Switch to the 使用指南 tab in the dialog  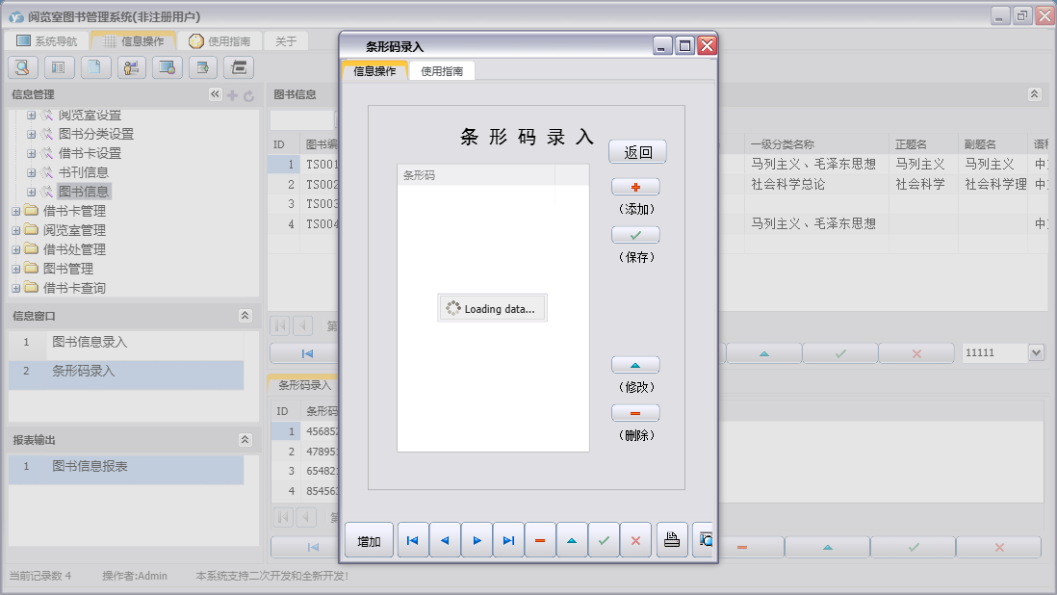(x=442, y=70)
